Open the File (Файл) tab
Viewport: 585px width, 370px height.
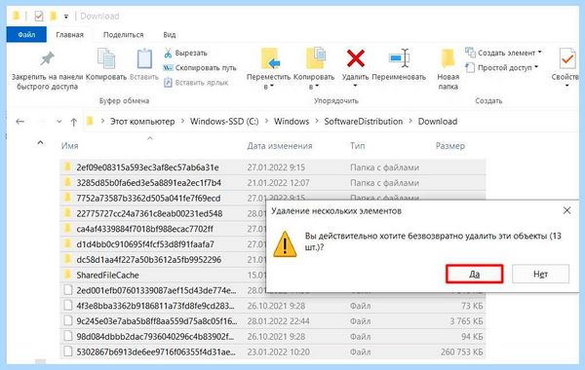coord(26,35)
